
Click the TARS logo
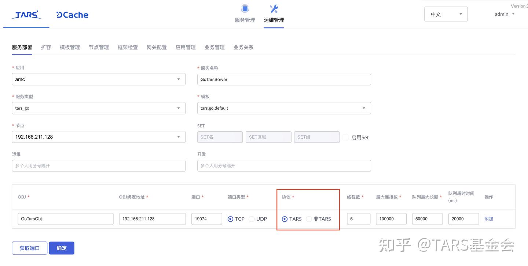(x=26, y=15)
